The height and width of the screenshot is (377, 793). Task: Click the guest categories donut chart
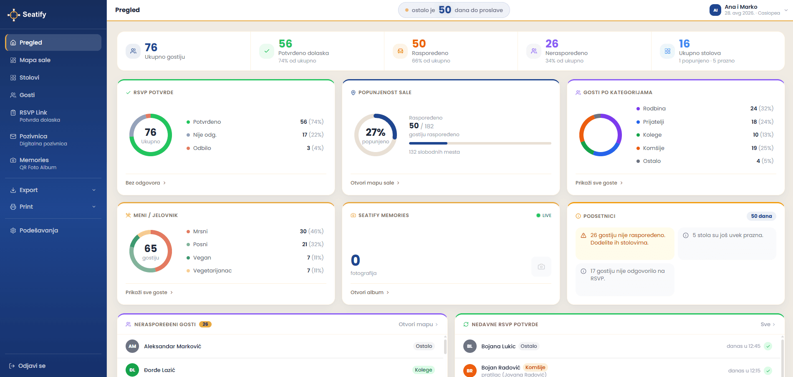click(601, 135)
